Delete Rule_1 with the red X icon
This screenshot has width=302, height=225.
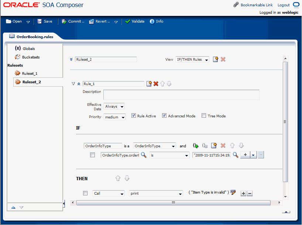(x=156, y=84)
